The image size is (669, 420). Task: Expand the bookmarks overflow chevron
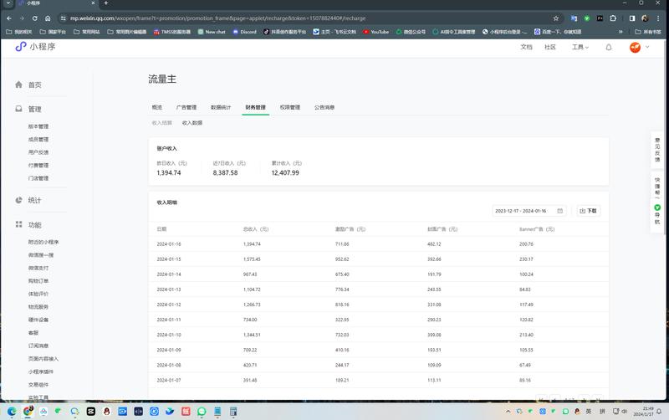pyautogui.click(x=620, y=32)
